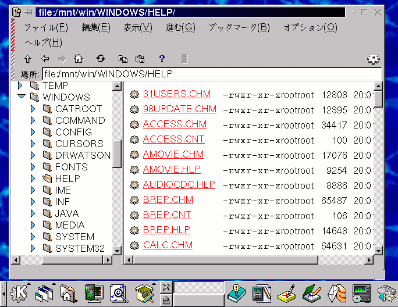Copy selection using toolbar copy icon
Viewport: 398px width, 307px height.
[123, 59]
